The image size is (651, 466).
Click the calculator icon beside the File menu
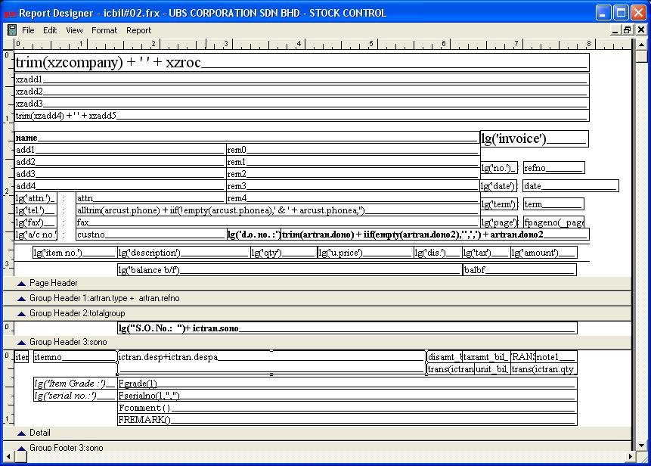(x=11, y=30)
